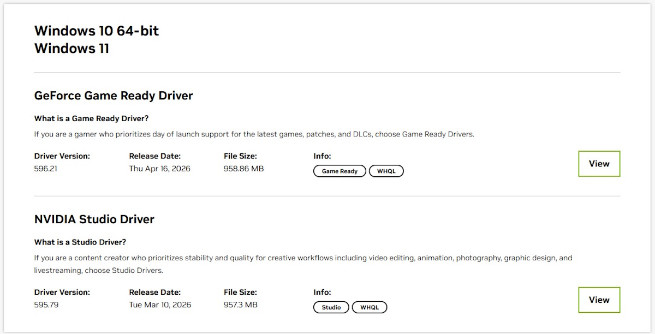Click the WHQL badge beside Game Ready

click(x=386, y=171)
